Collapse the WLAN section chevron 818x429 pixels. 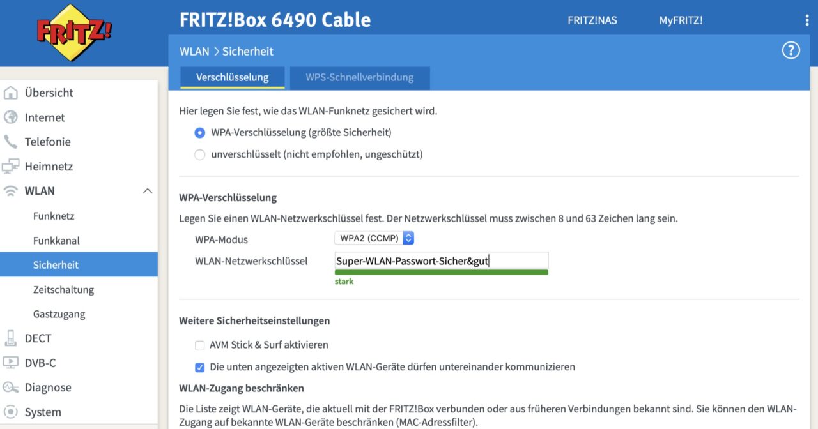click(148, 190)
